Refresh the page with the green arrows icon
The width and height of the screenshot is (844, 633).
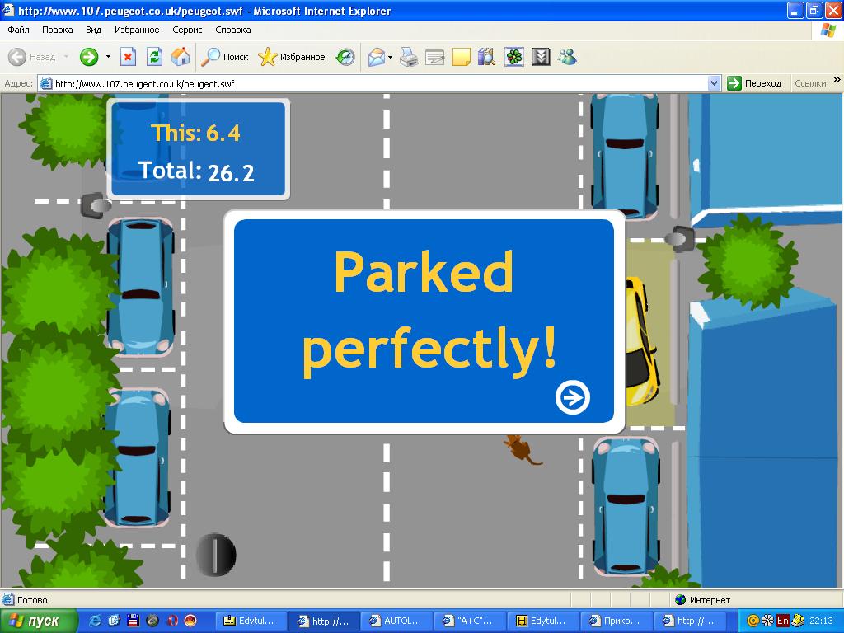click(x=154, y=57)
